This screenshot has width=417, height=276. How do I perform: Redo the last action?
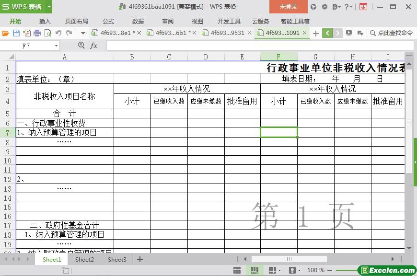pos(69,33)
